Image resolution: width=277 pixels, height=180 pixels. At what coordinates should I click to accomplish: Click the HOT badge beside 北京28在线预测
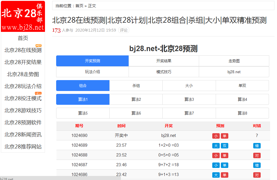click(x=38, y=46)
